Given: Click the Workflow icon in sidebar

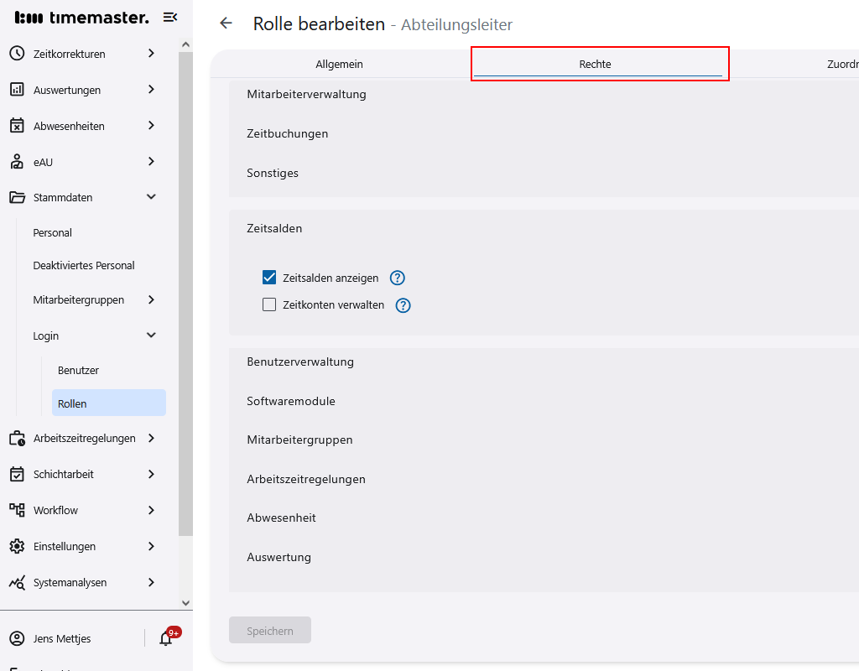Looking at the screenshot, I should pos(17,510).
